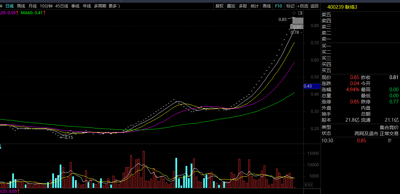
Task: Select the 45日线 period
Action: [61, 6]
